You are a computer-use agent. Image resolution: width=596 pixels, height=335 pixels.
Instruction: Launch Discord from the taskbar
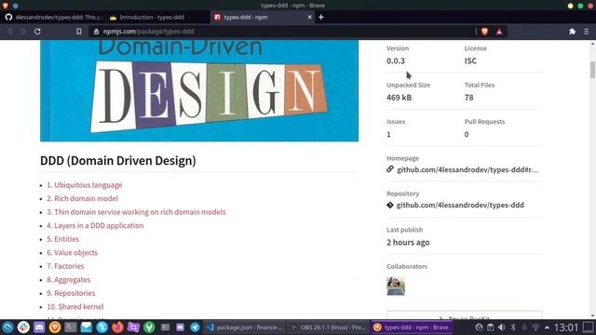pyautogui.click(x=39, y=327)
